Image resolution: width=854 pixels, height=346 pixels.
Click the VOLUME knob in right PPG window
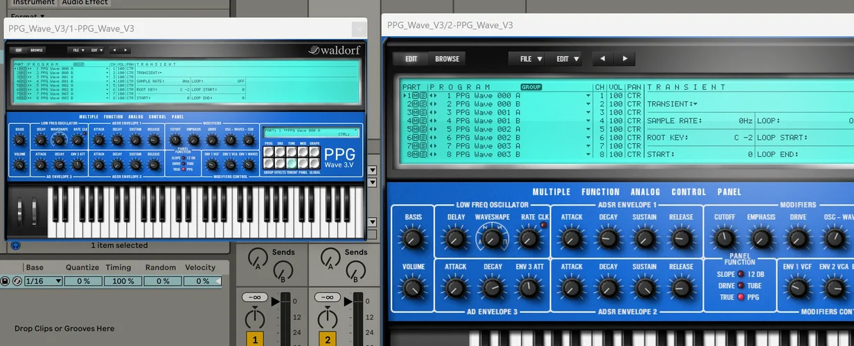tap(413, 288)
